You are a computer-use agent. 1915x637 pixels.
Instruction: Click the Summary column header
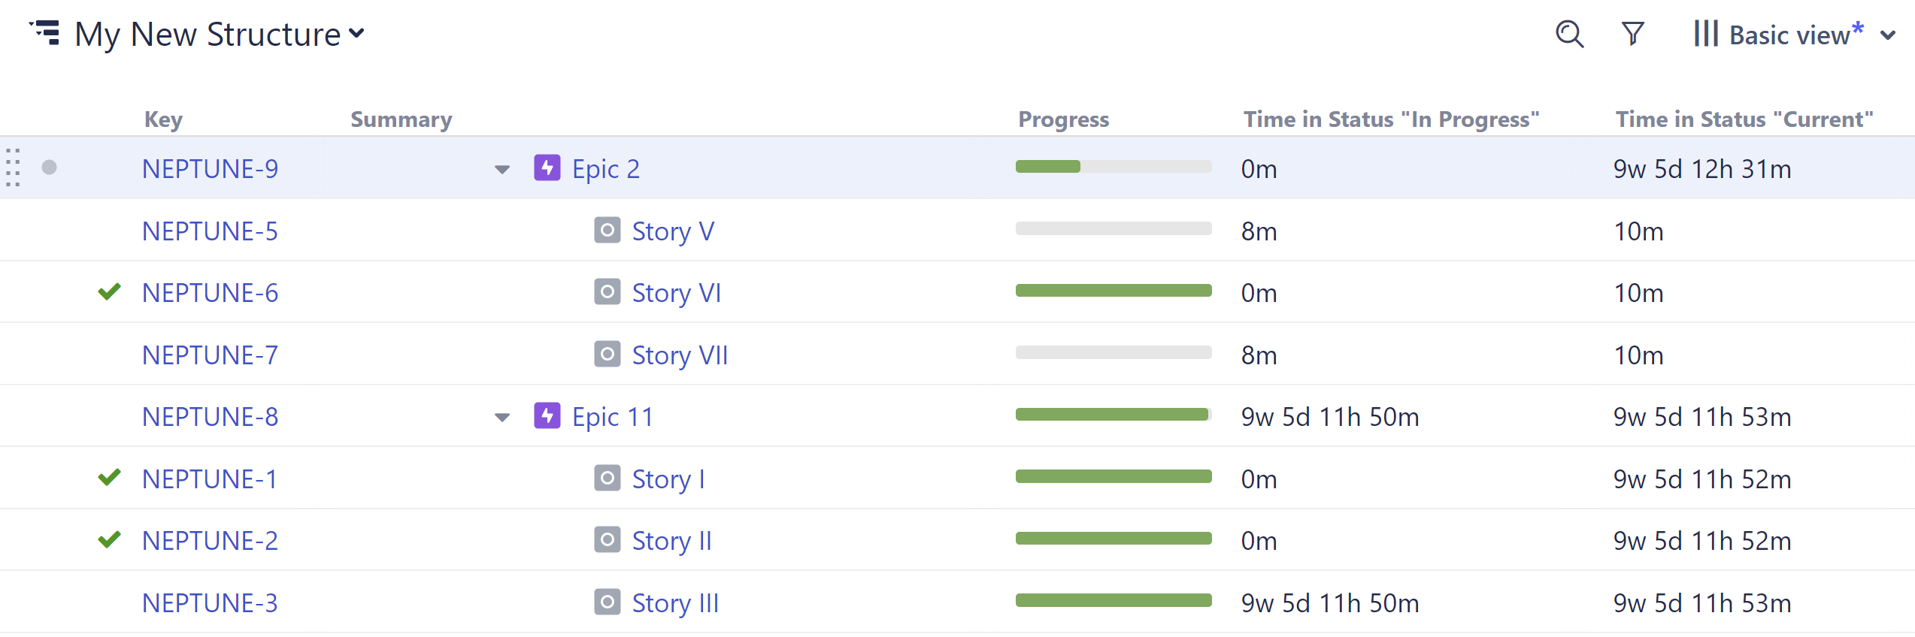(401, 119)
